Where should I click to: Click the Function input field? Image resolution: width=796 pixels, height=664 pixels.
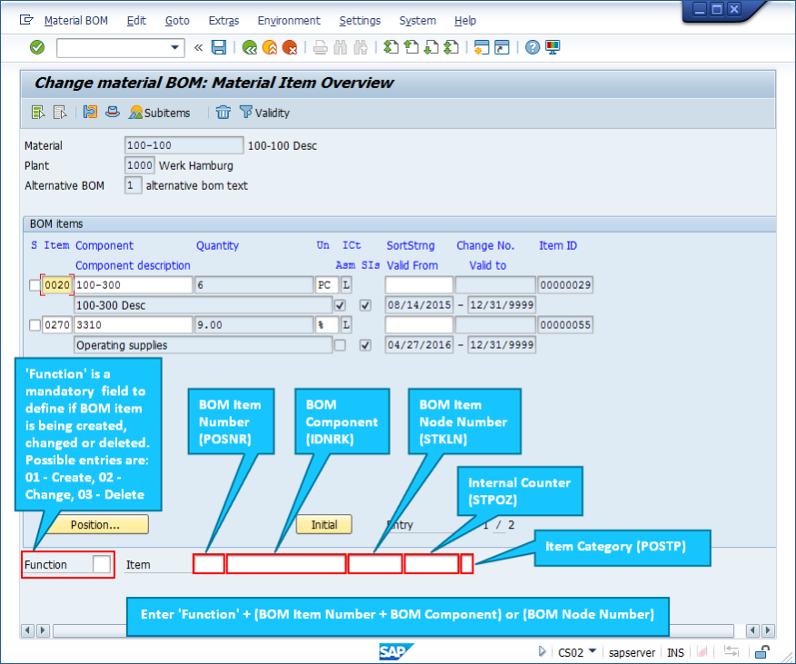(x=102, y=564)
